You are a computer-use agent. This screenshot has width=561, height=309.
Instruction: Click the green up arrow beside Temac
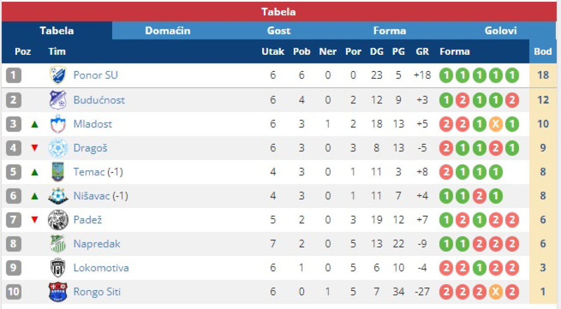point(35,172)
